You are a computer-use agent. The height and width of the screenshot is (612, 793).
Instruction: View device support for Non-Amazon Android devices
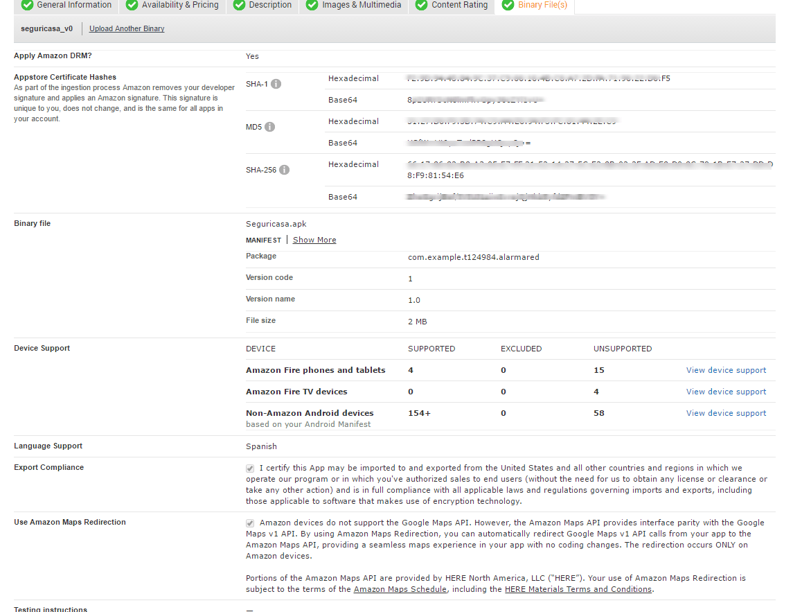coord(726,413)
